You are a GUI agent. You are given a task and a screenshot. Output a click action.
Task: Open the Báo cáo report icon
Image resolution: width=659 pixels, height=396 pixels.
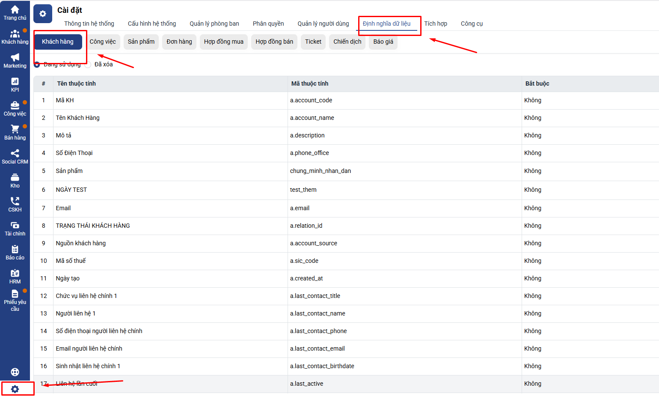[15, 252]
